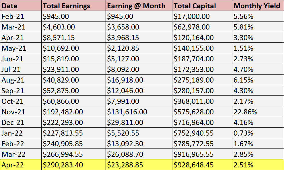Image resolution: width=284 pixels, height=170 pixels.
Task: Click the $280,157.00 total capital cell
Action: point(202,91)
